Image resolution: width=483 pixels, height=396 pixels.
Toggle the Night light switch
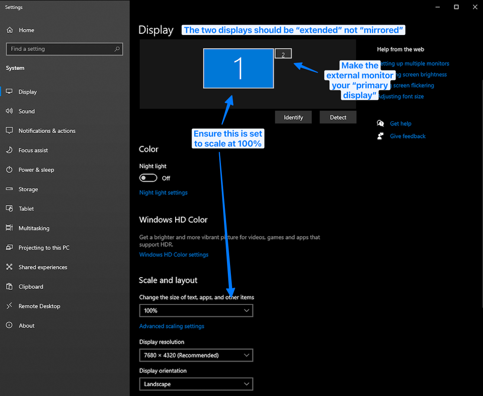148,178
